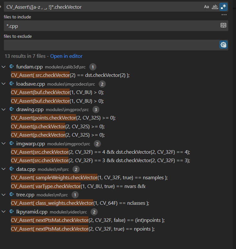The image size is (236, 249).
Task: Click path modules\imgcodecs\src label
Action: pos(71,84)
